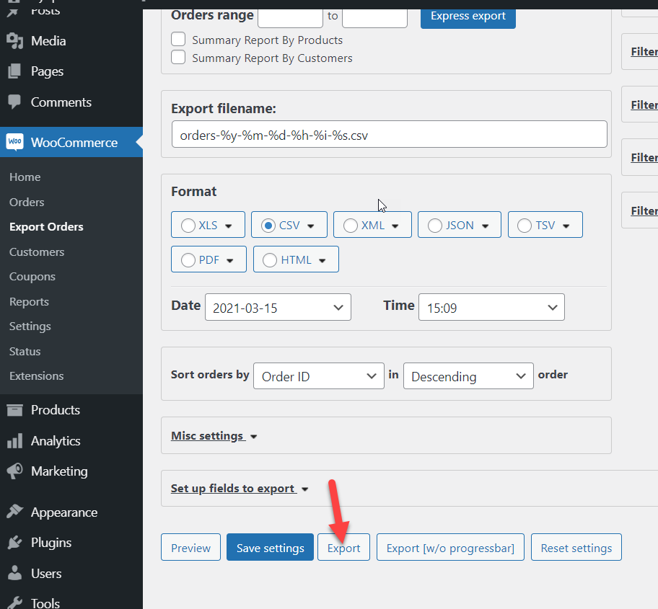Open the Plugins menu
The image size is (658, 609).
[x=51, y=543]
